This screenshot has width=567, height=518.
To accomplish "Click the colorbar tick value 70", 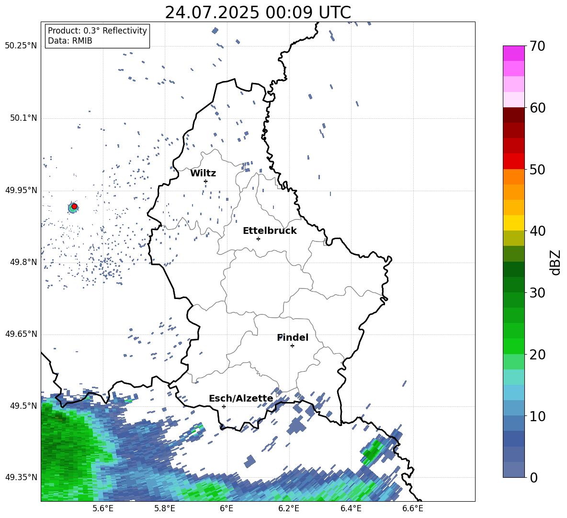I will tap(537, 46).
